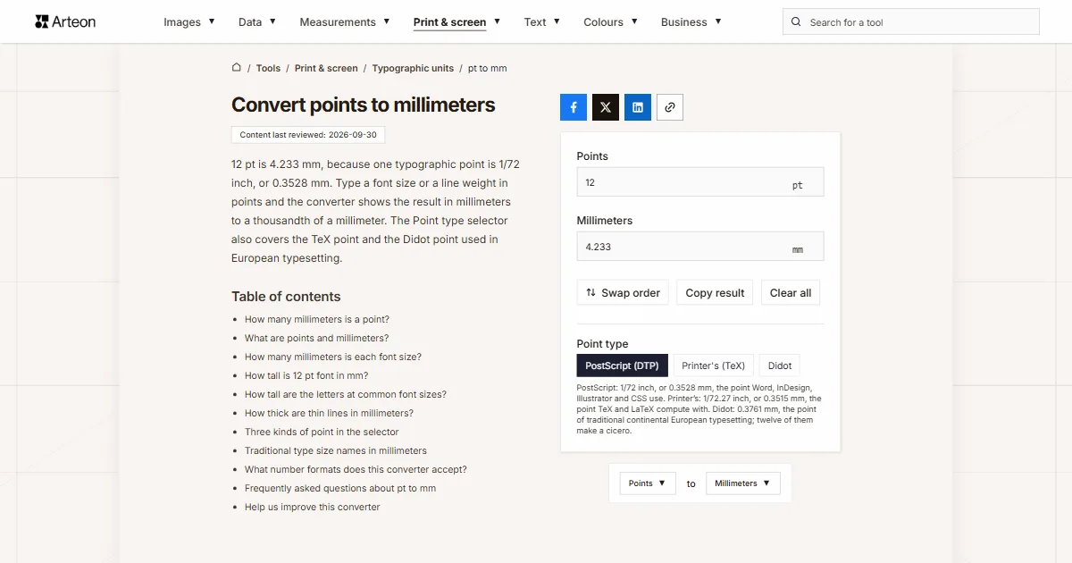Copy page link icon
This screenshot has height=563, width=1072.
[670, 107]
